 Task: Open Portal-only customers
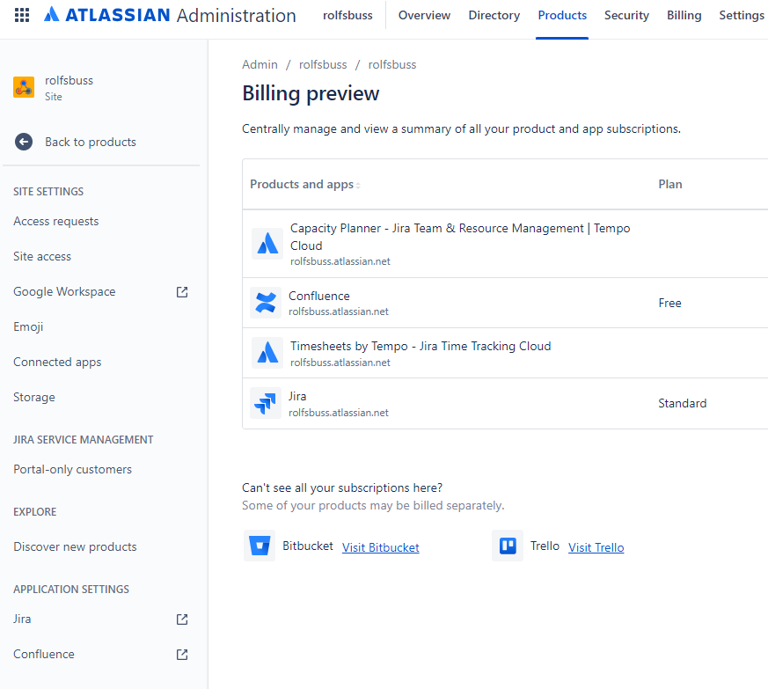[x=72, y=470]
